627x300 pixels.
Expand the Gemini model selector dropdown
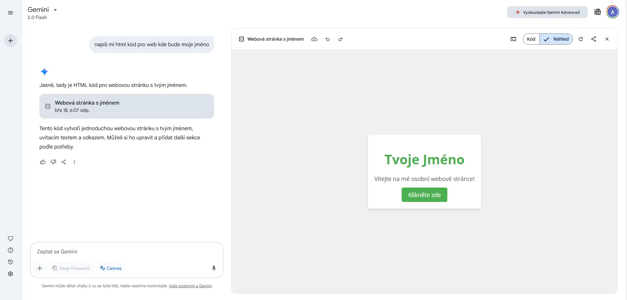point(55,10)
